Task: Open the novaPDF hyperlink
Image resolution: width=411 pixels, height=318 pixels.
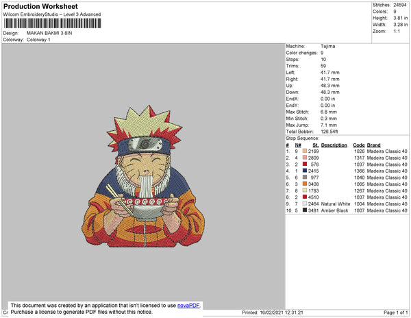Action: [x=188, y=306]
